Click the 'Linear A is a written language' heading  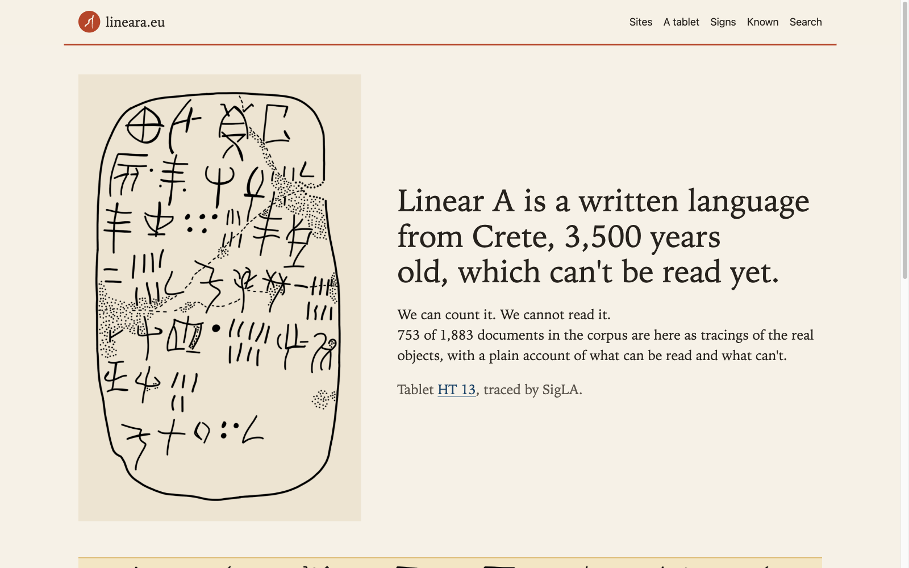click(x=603, y=236)
